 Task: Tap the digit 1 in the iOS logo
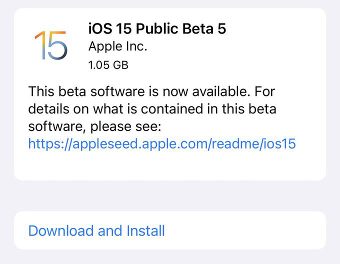coord(38,45)
